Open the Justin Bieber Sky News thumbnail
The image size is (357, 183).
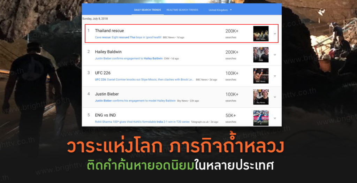[261, 97]
